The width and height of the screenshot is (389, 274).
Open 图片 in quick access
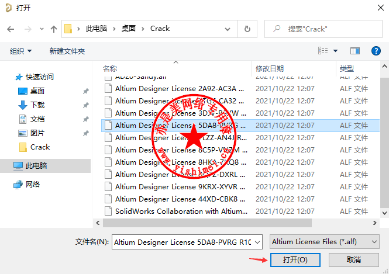tap(31, 133)
